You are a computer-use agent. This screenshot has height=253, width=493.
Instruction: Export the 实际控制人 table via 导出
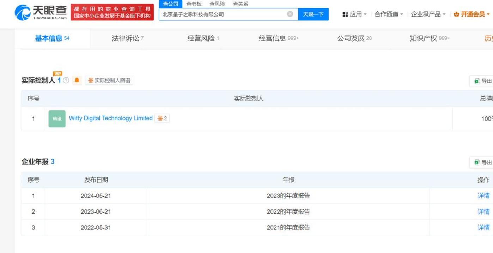tap(483, 81)
